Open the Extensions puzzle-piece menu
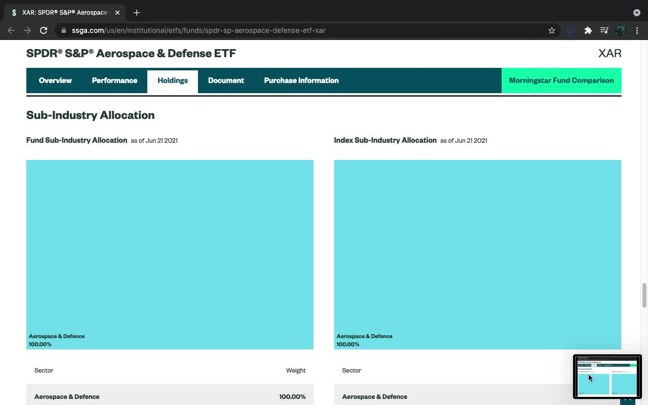648x405 pixels. coord(588,30)
